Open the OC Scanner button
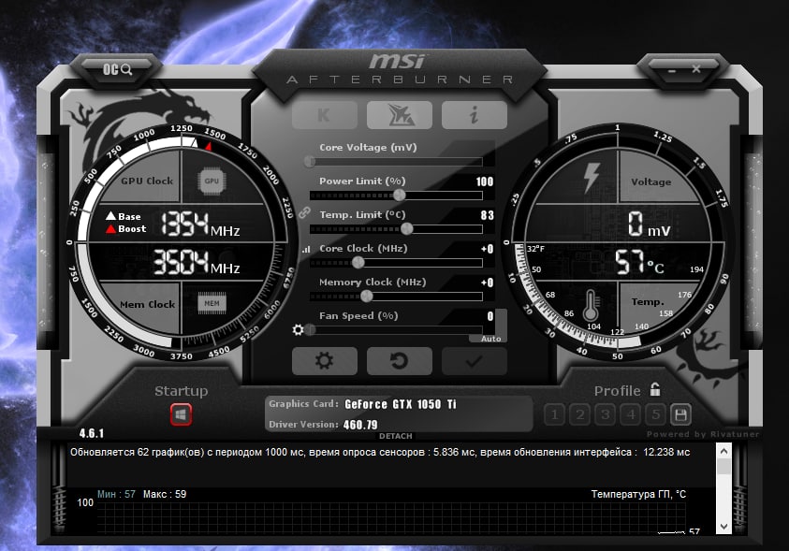 [117, 69]
